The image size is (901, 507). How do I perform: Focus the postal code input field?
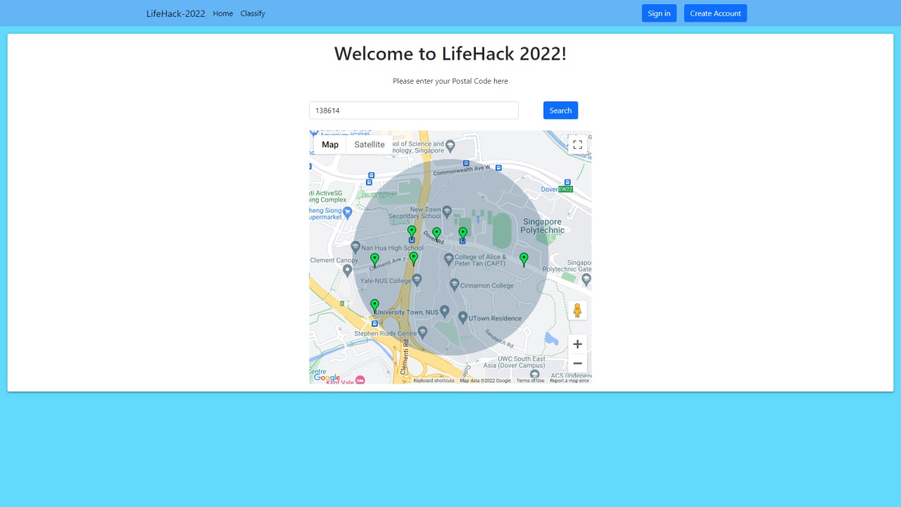414,111
